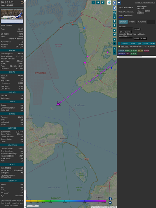156x208 pixels.
Task: Toggle the O map button
Action: (x=114, y=21)
